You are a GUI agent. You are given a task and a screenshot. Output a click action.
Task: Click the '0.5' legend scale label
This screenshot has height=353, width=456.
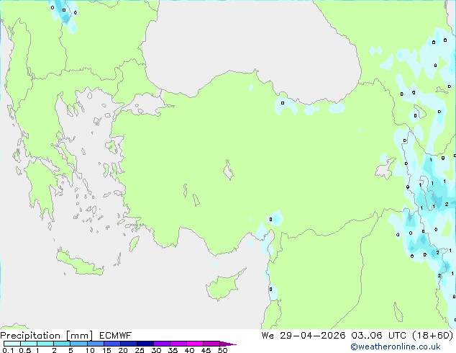pos(24,350)
